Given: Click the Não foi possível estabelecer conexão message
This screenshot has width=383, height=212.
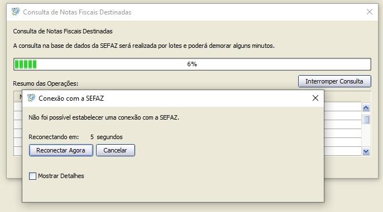Looking at the screenshot, I should point(104,117).
